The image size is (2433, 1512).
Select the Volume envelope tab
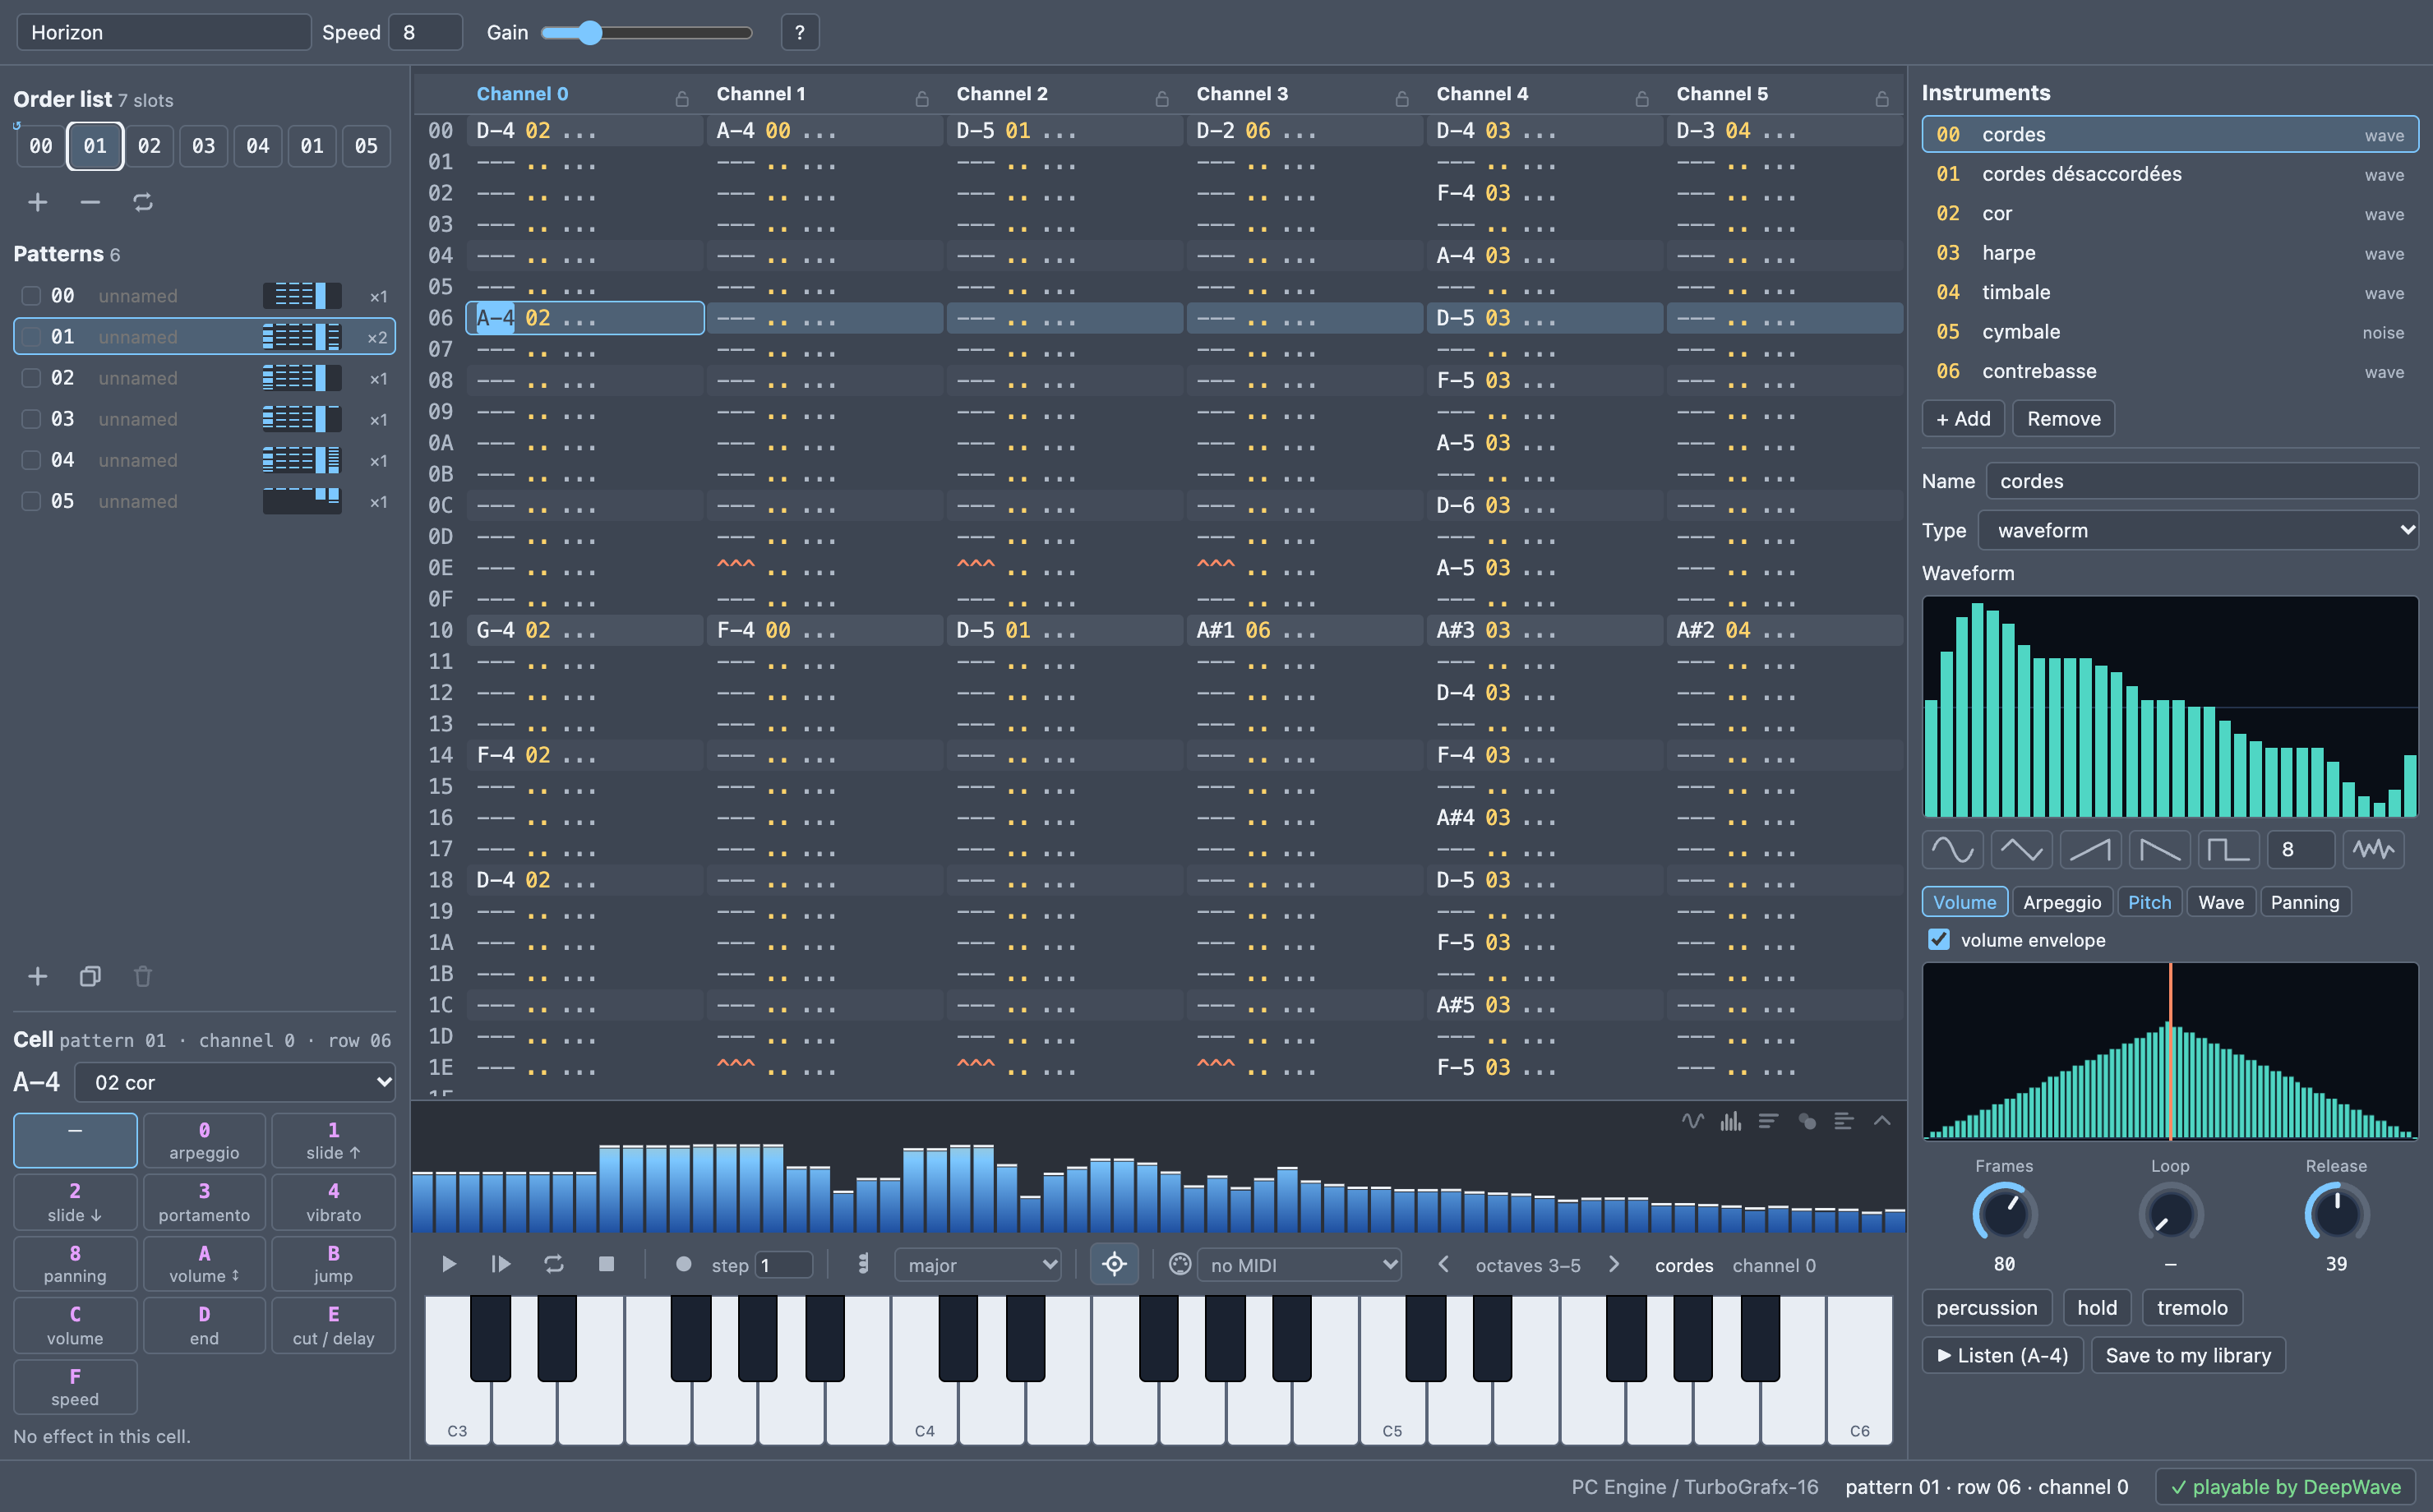[1964, 902]
